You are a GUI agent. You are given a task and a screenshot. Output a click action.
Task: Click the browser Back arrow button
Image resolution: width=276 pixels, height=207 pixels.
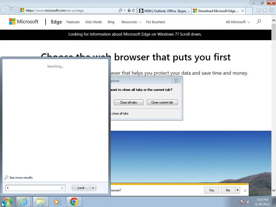click(x=5, y=10)
